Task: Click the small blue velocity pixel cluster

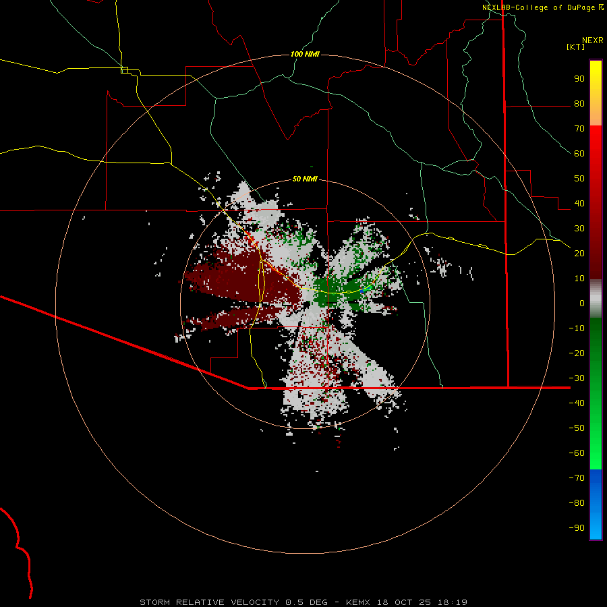Action: tap(364, 289)
